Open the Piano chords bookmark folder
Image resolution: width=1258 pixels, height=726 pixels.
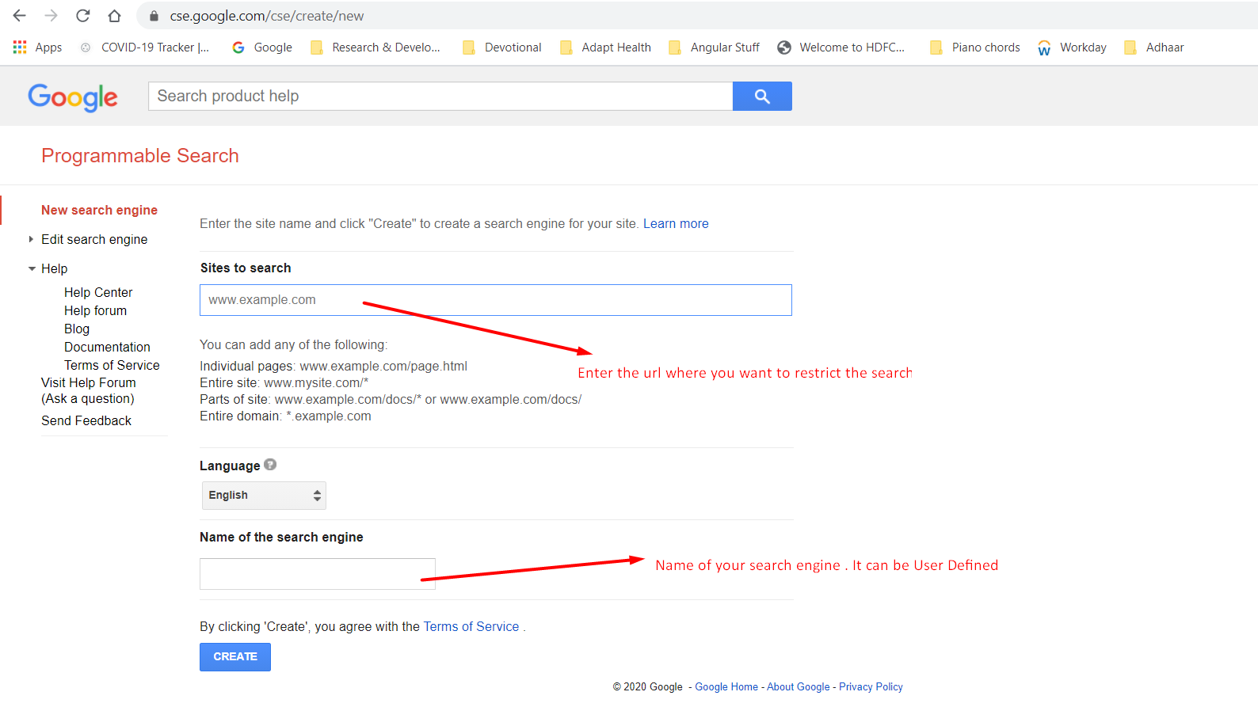click(x=974, y=48)
